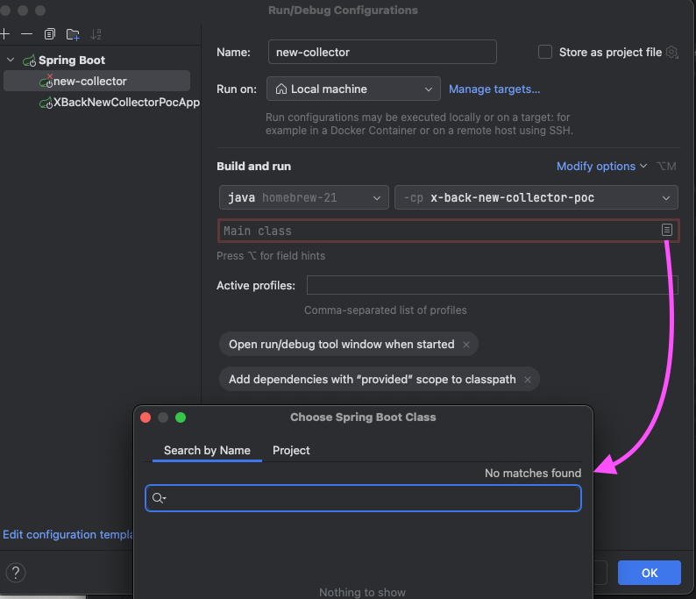Open the Run on Local machine dropdown

point(353,89)
